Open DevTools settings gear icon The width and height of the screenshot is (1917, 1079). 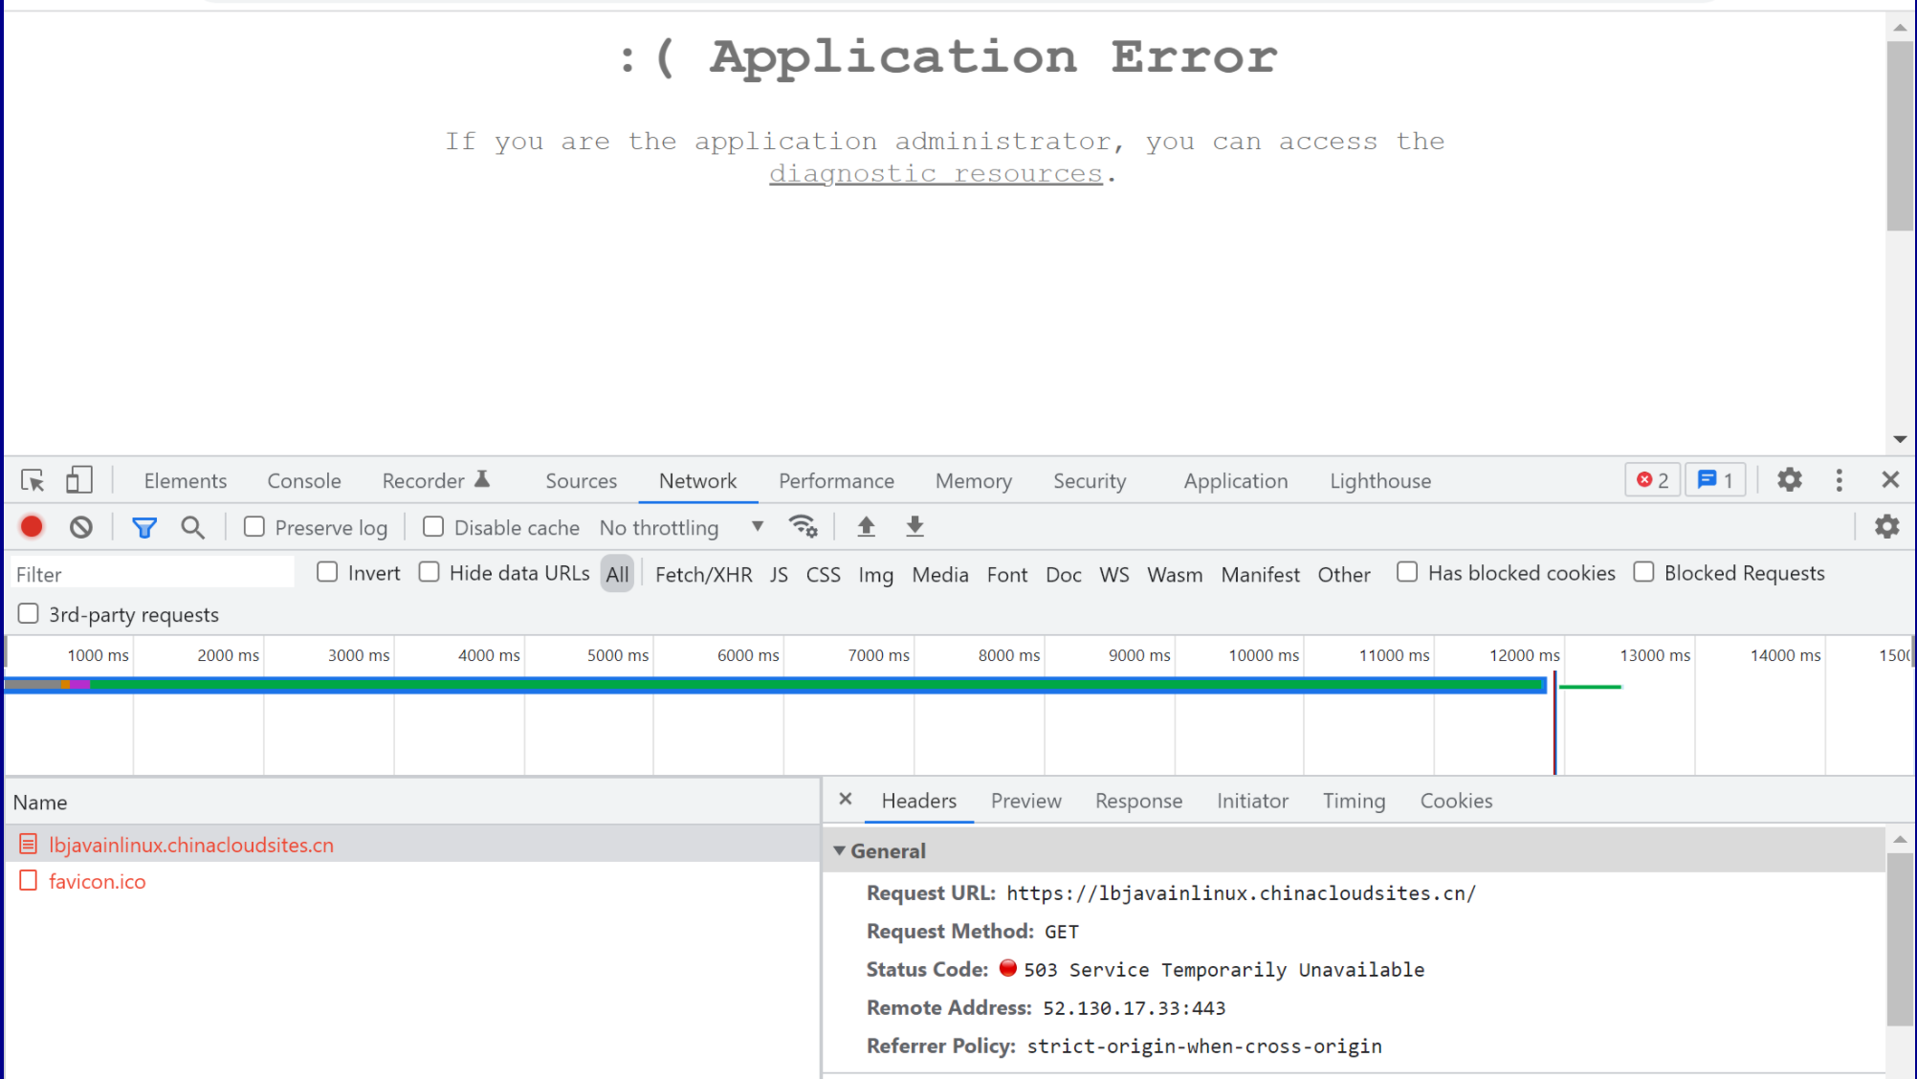coord(1789,479)
